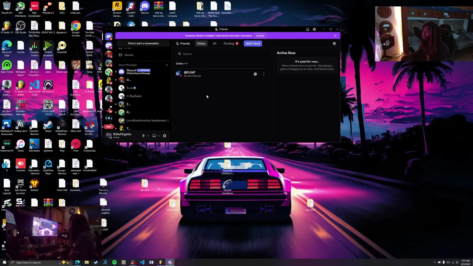The height and width of the screenshot is (266, 473).
Task: Switch to the All friends tab
Action: pos(214,44)
